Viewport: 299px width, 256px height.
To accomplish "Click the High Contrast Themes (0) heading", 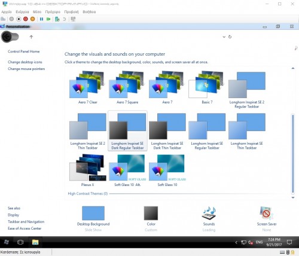I will click(88, 194).
